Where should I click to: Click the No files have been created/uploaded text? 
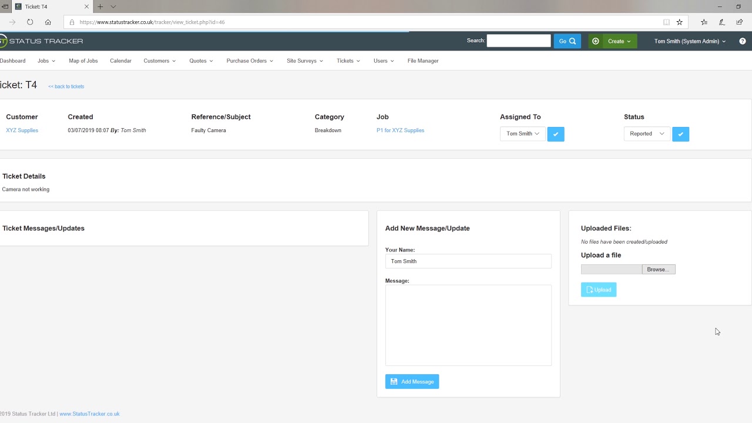[x=624, y=242]
